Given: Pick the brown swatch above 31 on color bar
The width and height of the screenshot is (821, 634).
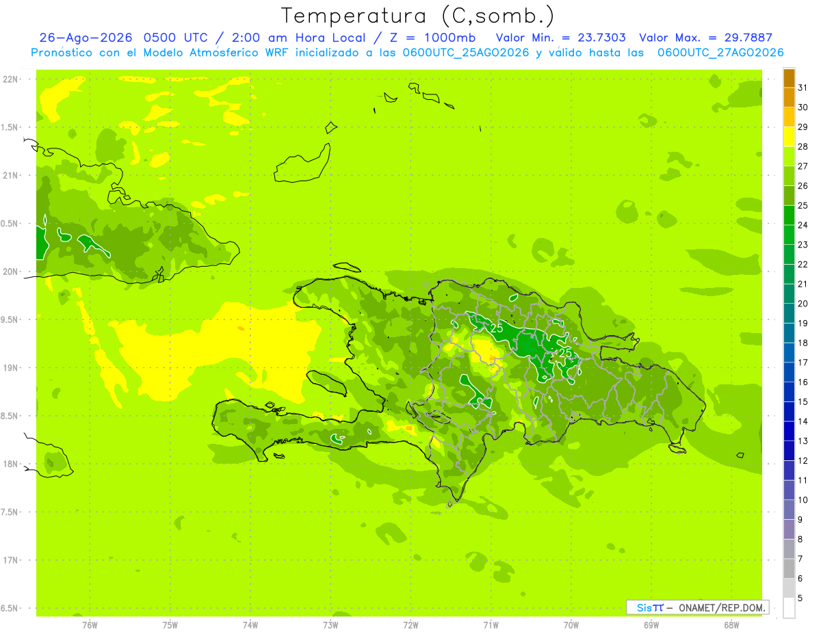Looking at the screenshot, I should (789, 77).
